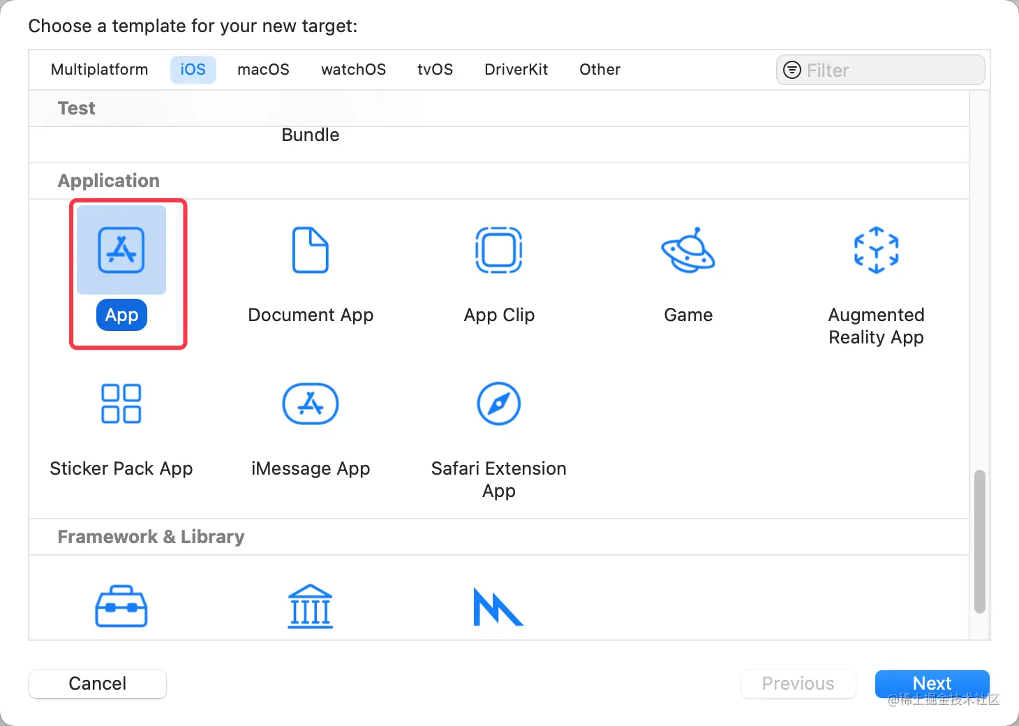The image size is (1019, 726).
Task: Select the Metal Library template icon
Action: pos(498,607)
